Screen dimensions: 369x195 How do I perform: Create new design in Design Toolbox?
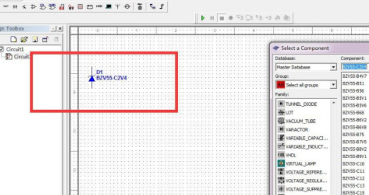pos(14,39)
